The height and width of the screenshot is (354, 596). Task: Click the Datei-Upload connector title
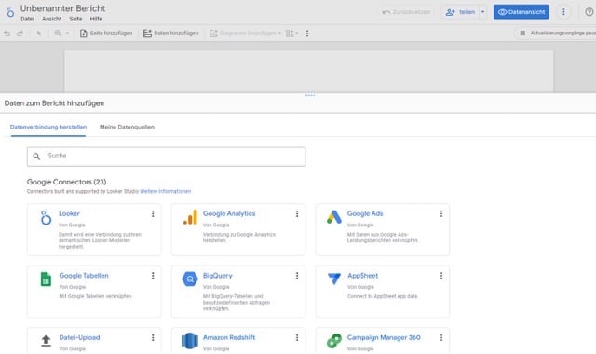click(79, 337)
